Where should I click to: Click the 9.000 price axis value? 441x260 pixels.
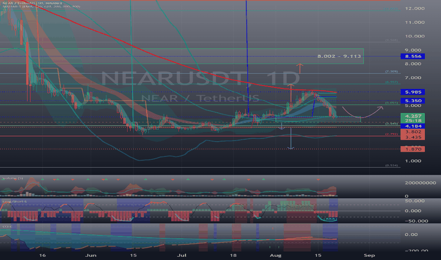click(x=413, y=50)
